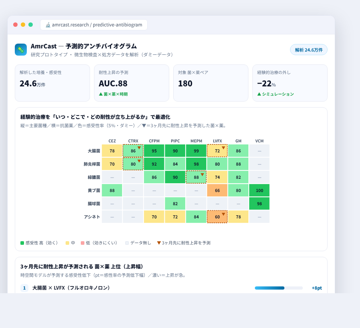Select the amrcast.research address bar
Screen dimensions: 360x328
click(x=94, y=25)
